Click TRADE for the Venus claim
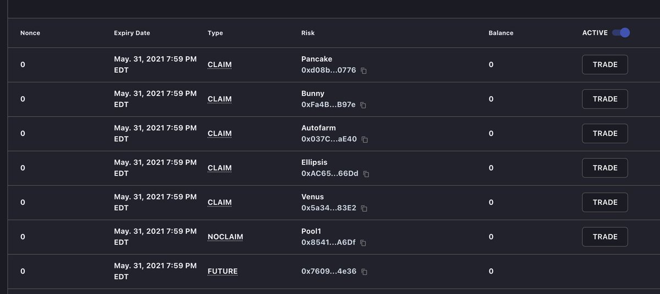Viewport: 660px width, 294px height. click(605, 202)
